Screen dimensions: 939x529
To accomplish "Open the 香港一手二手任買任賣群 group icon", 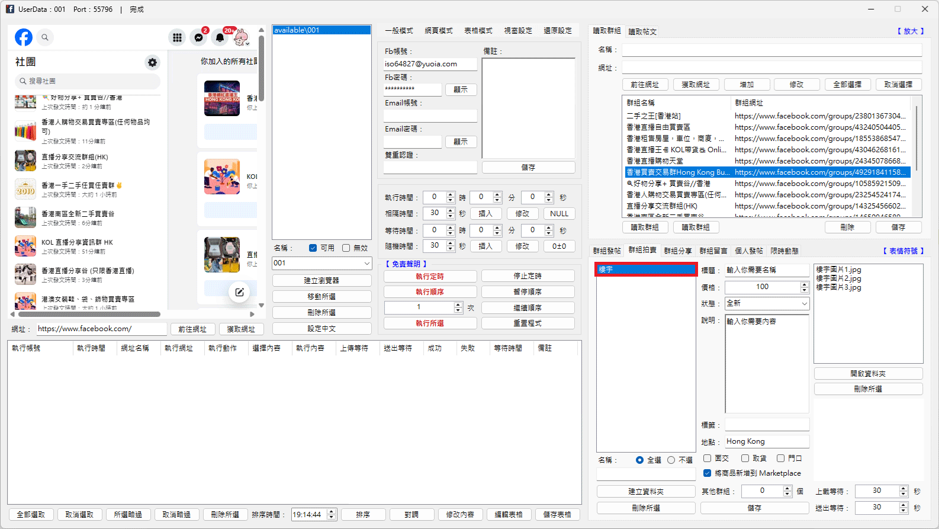I will point(25,189).
